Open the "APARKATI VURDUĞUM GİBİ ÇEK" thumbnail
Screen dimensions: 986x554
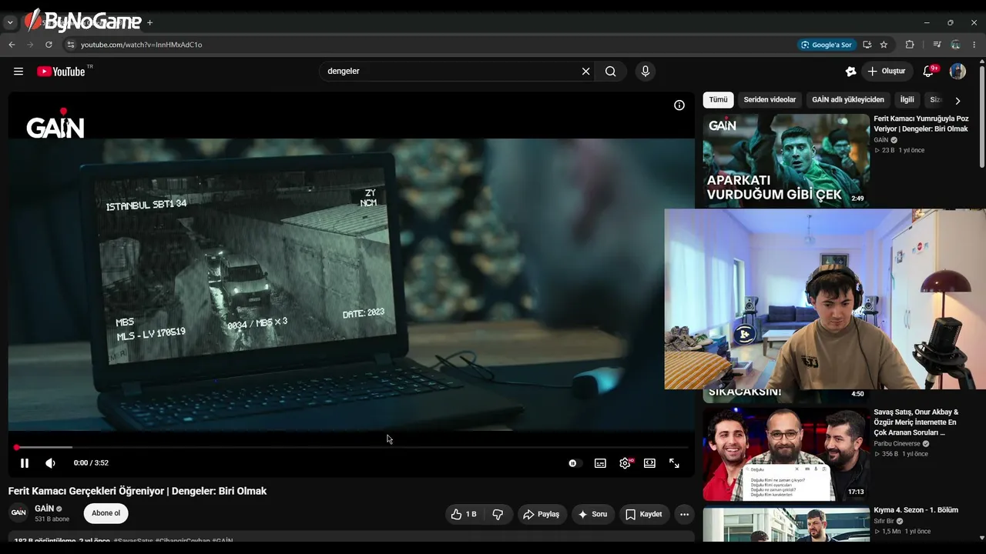[x=786, y=161]
